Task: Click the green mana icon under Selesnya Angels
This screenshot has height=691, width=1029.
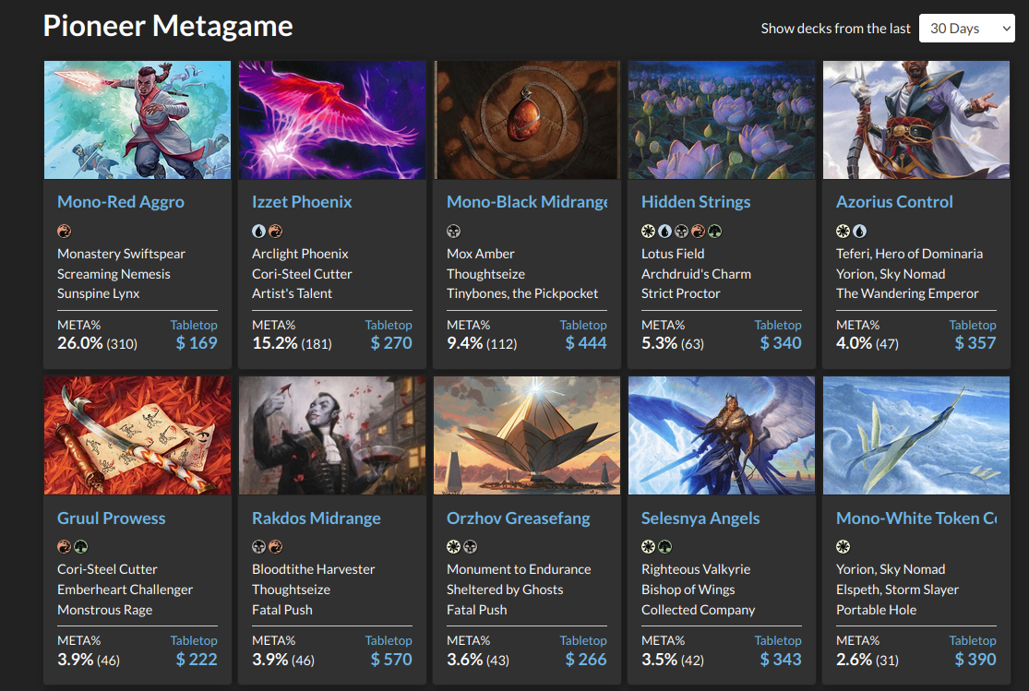Action: click(664, 547)
